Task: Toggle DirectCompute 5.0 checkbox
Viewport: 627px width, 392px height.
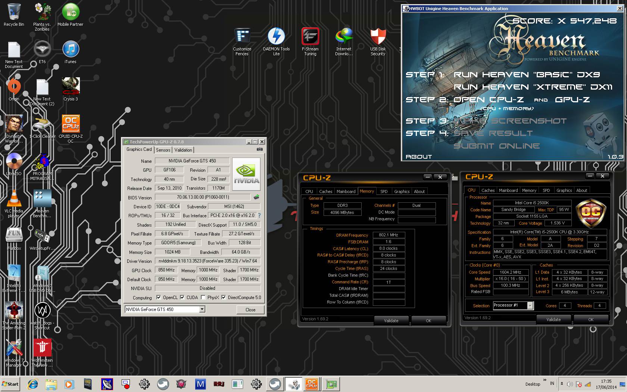Action: coord(224,298)
